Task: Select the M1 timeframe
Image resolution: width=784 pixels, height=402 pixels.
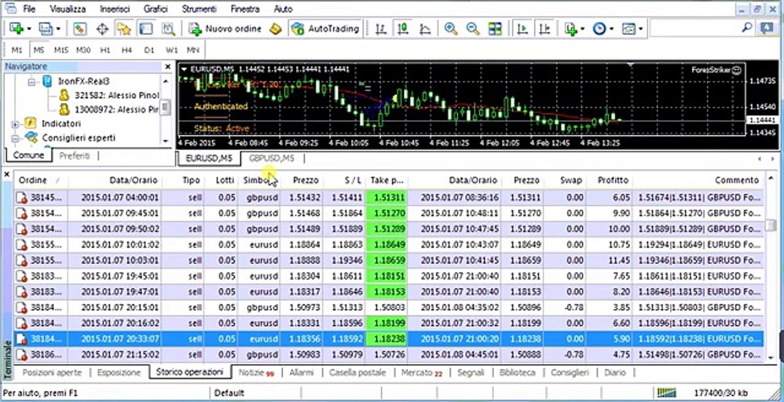Action: point(17,50)
